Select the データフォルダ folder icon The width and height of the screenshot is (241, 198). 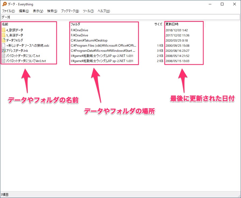click(4, 40)
